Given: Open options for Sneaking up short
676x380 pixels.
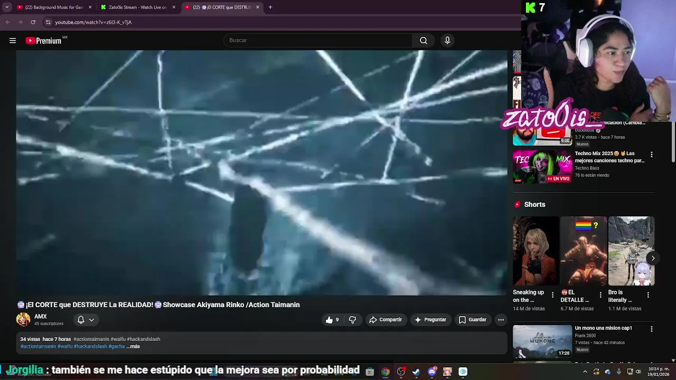Looking at the screenshot, I should pos(552,295).
